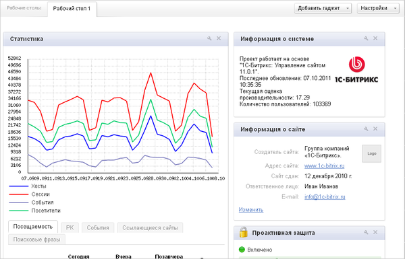Click the Хосты legend label
405x259 pixels.
(38, 186)
